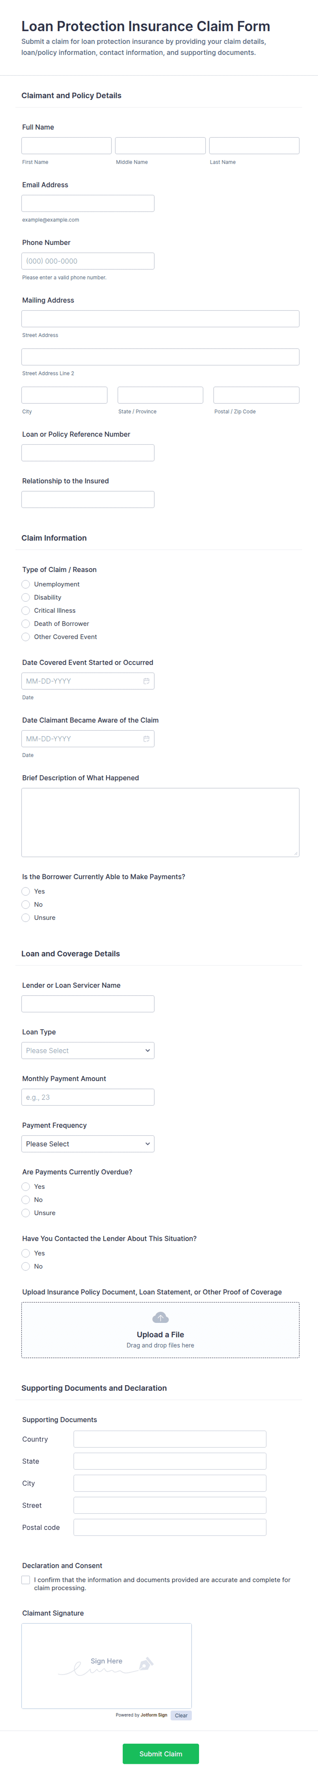Image resolution: width=318 pixels, height=1781 pixels.
Task: Clear the claimant signature
Action: (x=181, y=1715)
